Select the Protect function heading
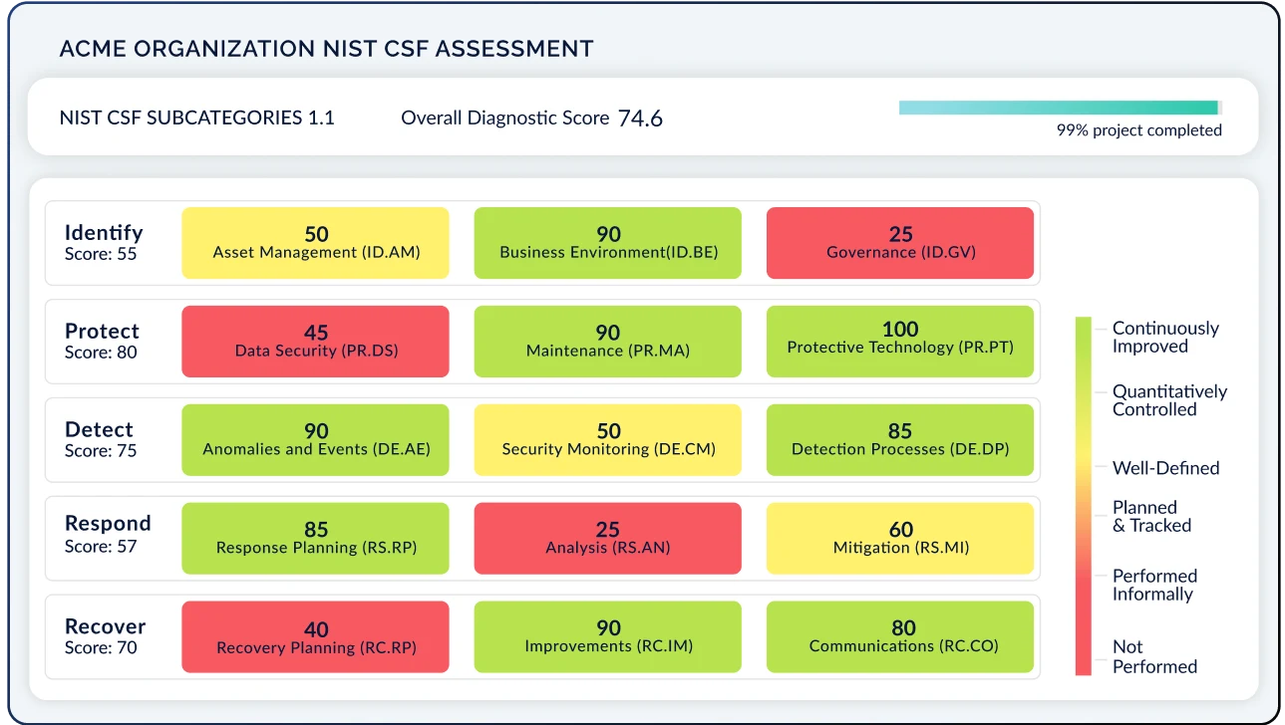Screen dimensions: 1285x725 tap(102, 331)
